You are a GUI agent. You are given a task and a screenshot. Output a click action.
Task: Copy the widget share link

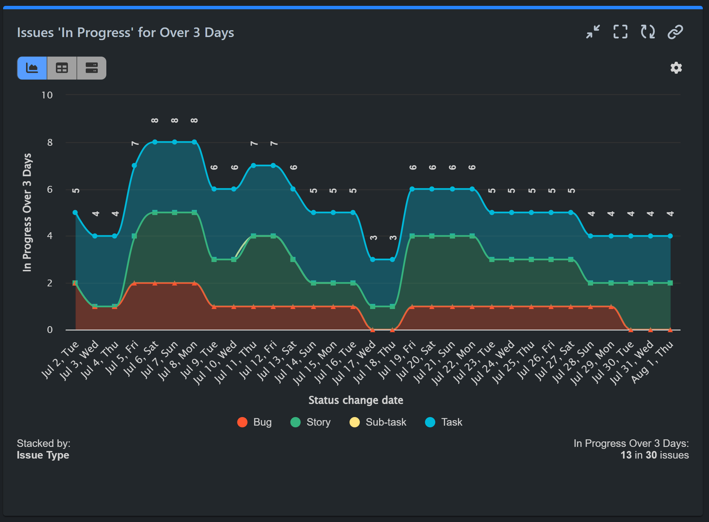675,32
